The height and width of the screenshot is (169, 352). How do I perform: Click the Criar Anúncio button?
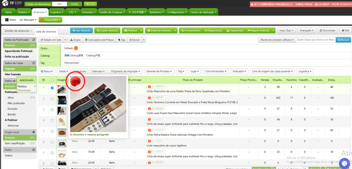[81, 30]
